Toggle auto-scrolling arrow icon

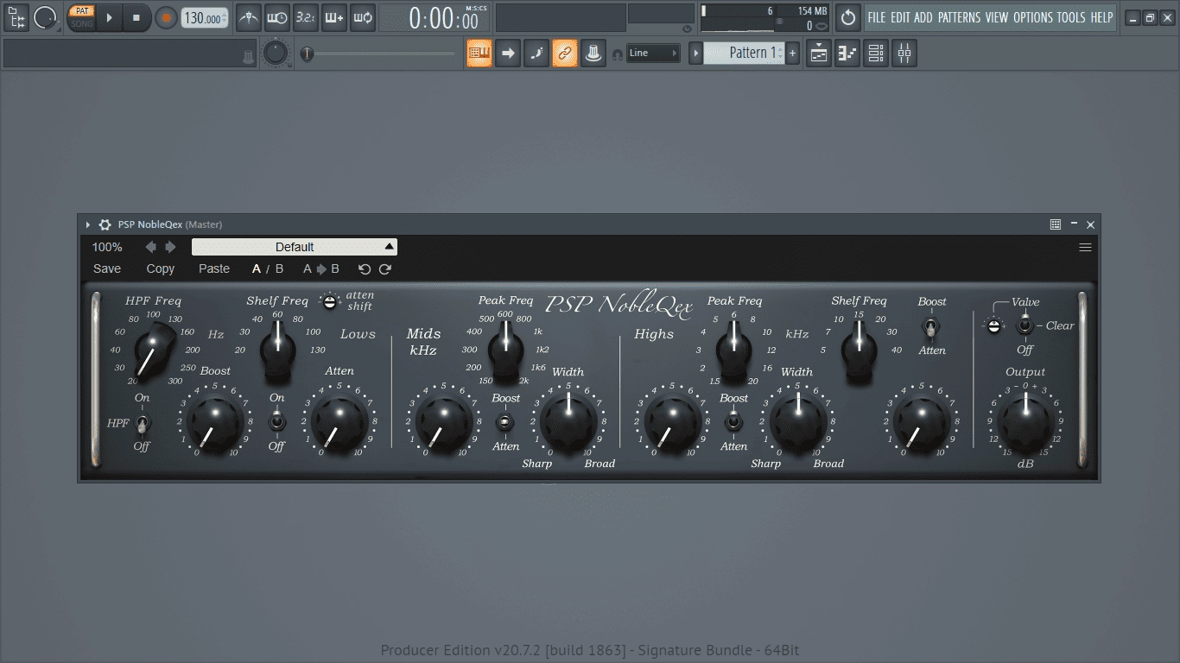point(508,54)
